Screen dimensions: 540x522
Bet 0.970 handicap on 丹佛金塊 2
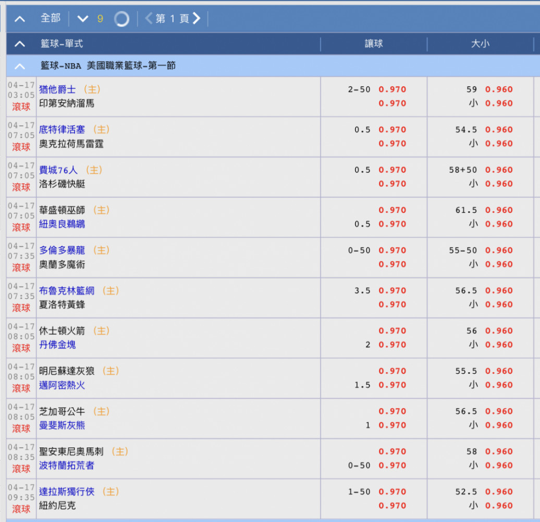392,345
